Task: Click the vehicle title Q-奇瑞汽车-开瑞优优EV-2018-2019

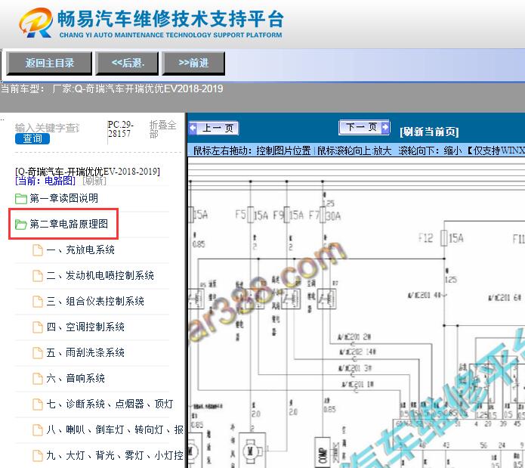Action: click(88, 172)
